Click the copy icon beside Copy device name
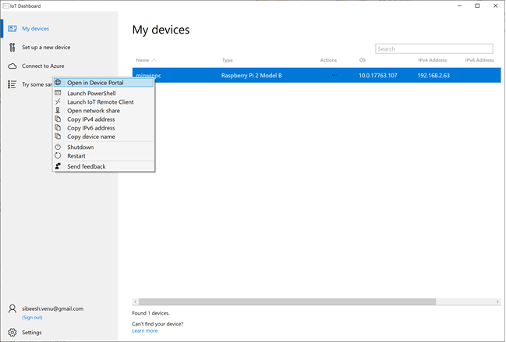 pyautogui.click(x=58, y=137)
